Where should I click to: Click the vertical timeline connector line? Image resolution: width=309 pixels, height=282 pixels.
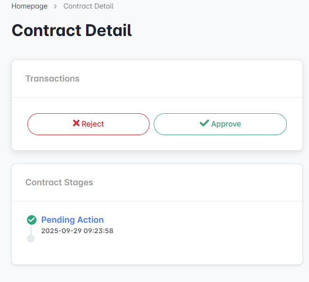tap(31, 229)
